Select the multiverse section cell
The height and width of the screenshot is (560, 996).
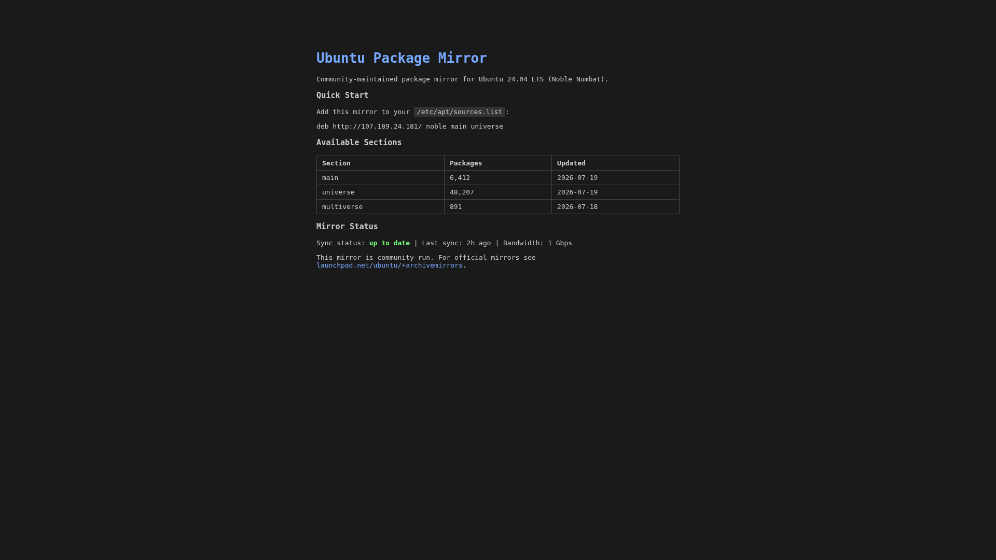[x=380, y=207]
